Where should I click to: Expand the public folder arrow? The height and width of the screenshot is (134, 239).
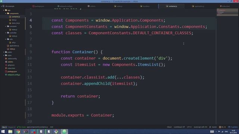[4, 52]
